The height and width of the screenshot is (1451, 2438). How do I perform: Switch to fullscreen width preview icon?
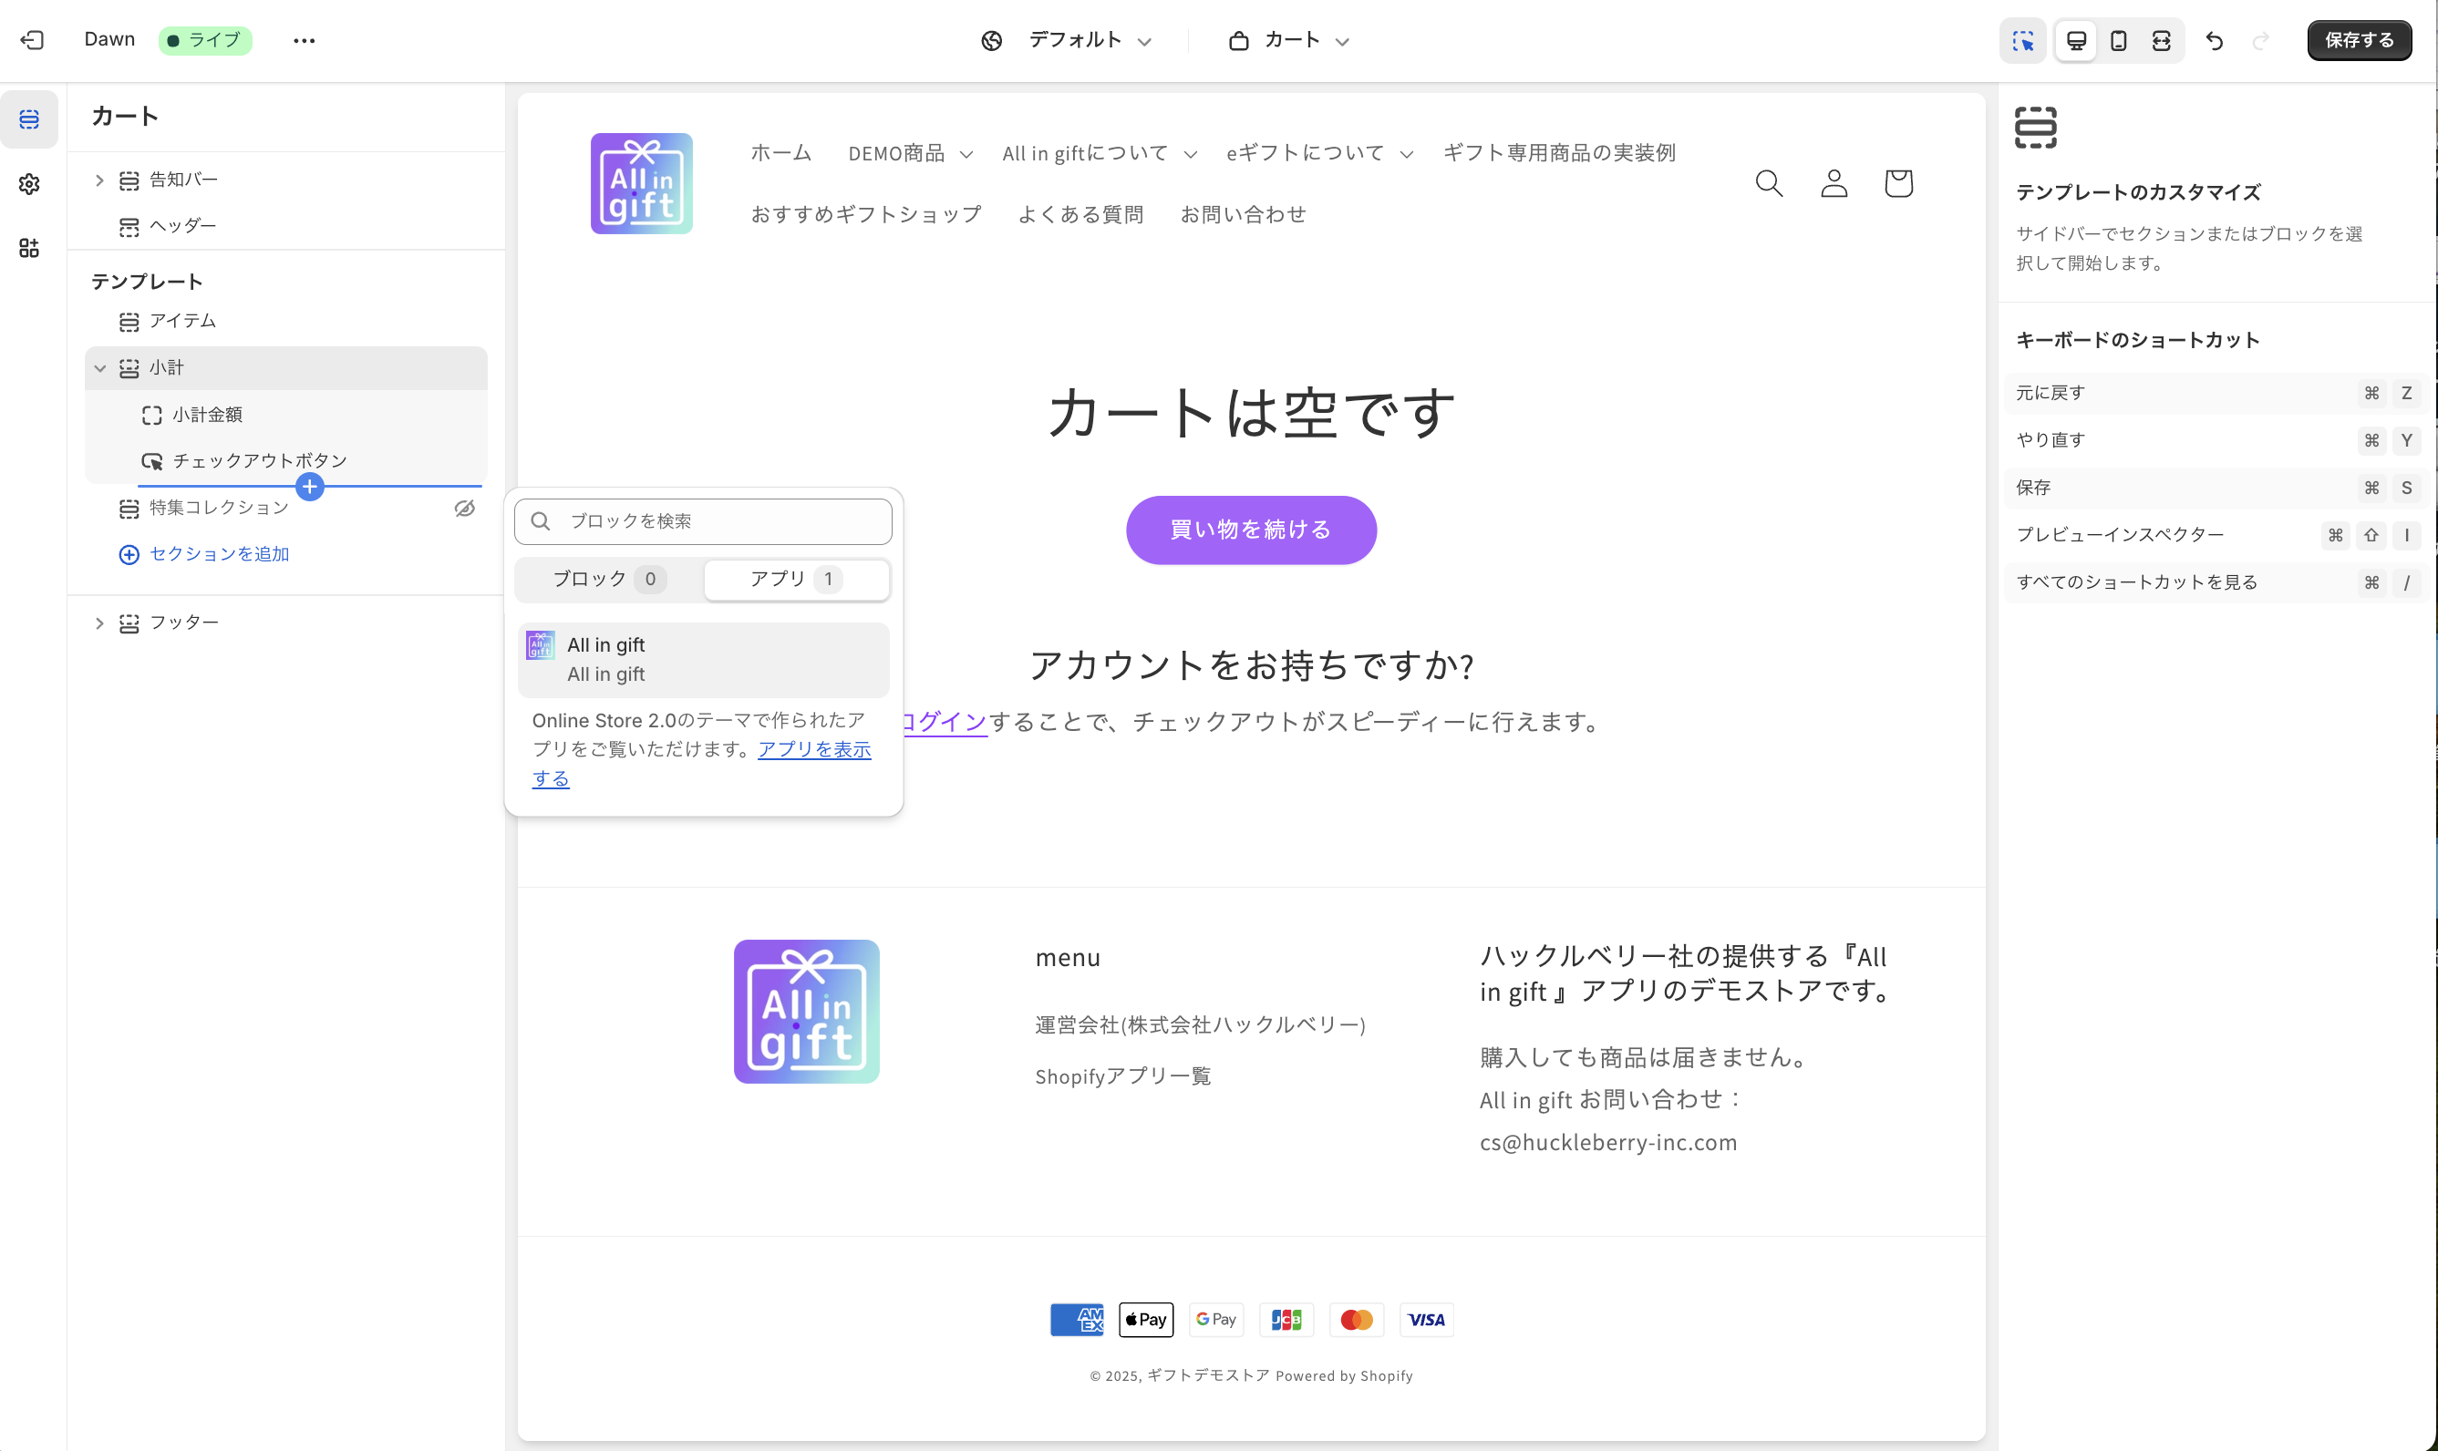[x=2161, y=40]
